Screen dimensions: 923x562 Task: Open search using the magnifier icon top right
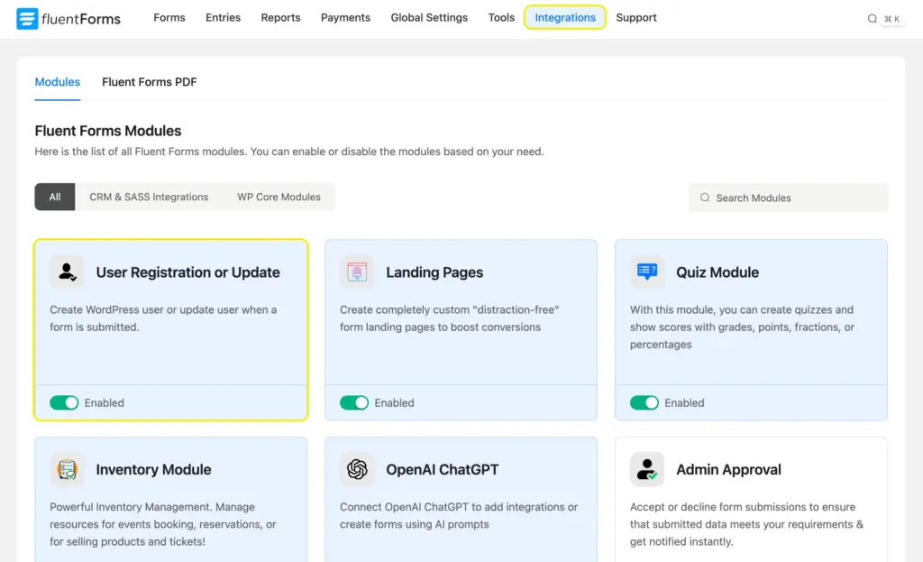click(x=871, y=17)
